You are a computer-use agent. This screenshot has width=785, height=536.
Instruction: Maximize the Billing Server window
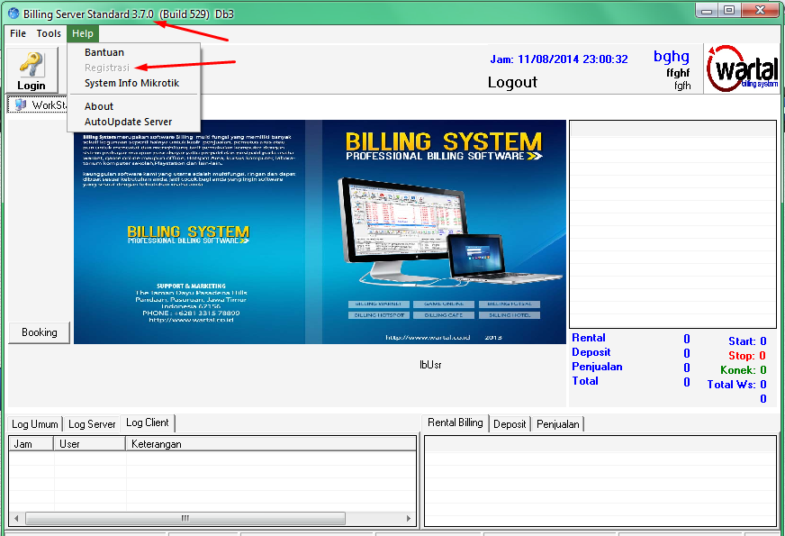(x=729, y=10)
